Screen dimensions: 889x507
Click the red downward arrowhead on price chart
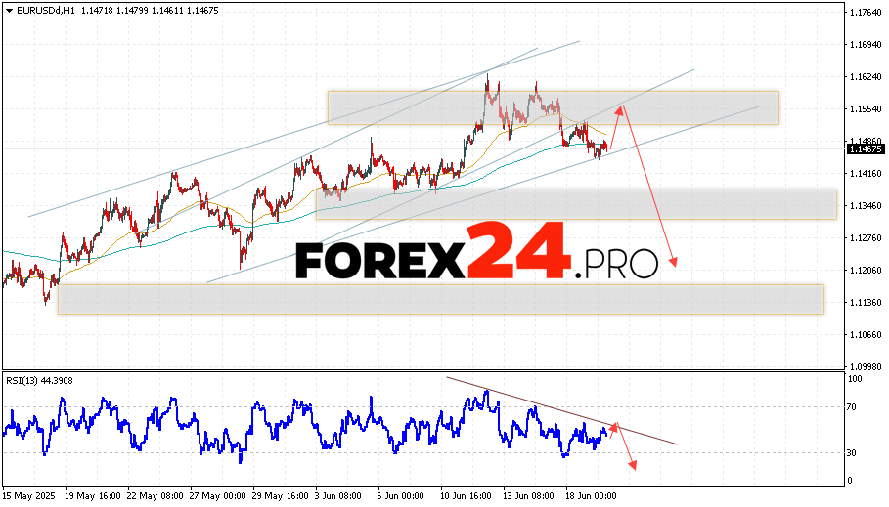pyautogui.click(x=674, y=262)
